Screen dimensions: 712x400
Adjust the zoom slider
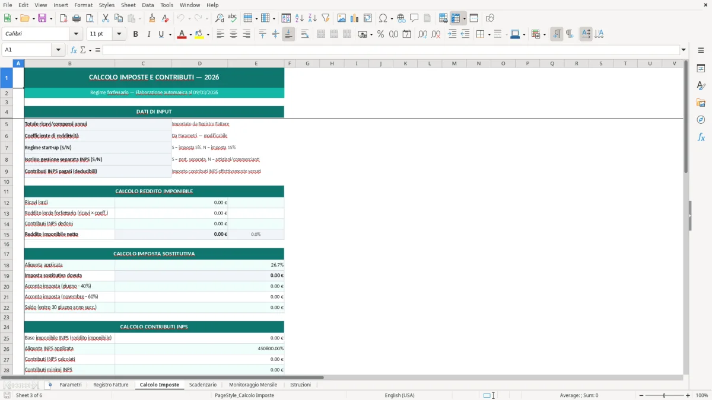coord(664,395)
